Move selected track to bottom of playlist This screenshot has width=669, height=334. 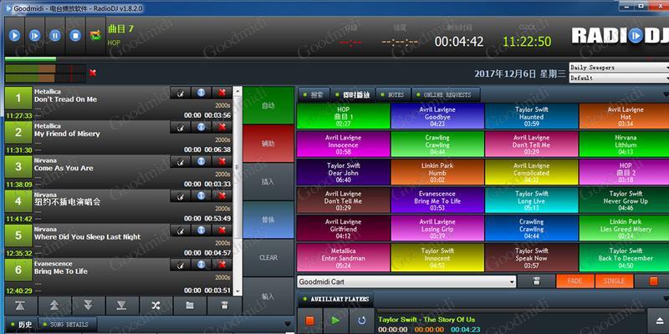coord(122,306)
